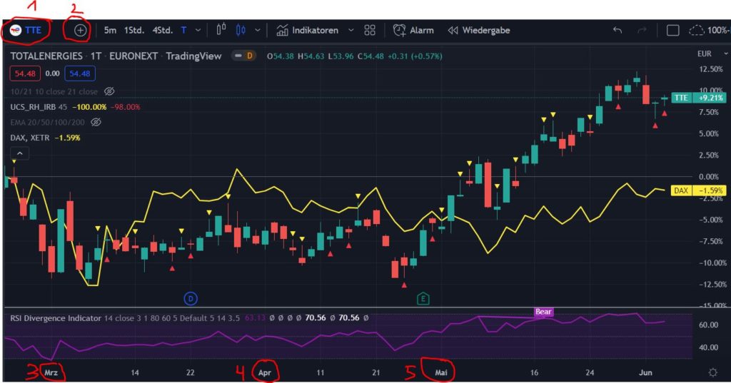Click the 0.00 spread value between prices
The height and width of the screenshot is (383, 731).
tap(52, 73)
